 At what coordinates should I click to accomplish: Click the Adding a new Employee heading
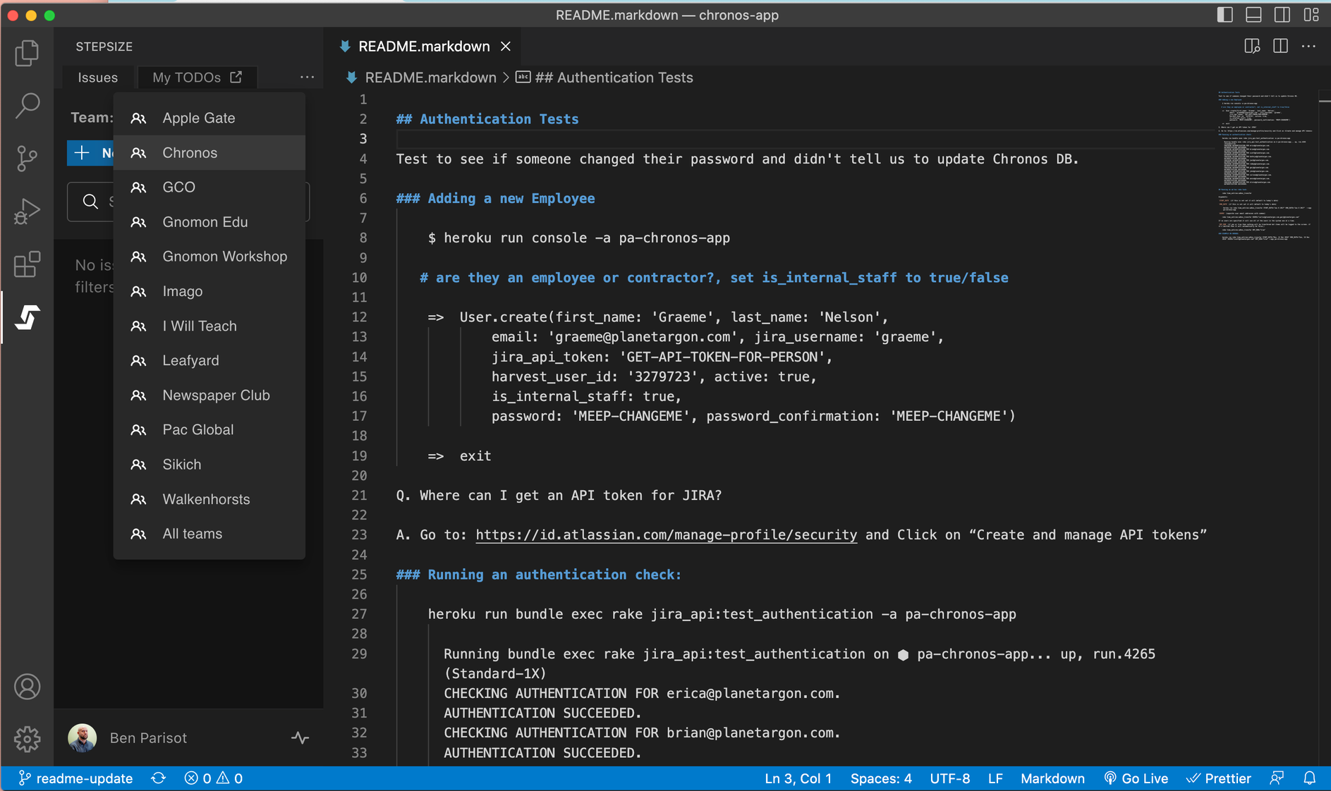(495, 199)
